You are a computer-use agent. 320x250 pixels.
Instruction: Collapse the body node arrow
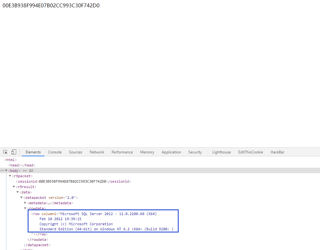(6, 171)
